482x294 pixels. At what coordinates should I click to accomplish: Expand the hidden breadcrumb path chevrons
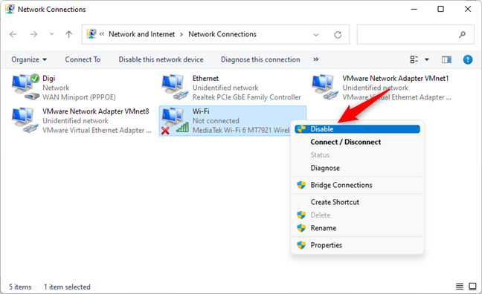click(102, 34)
